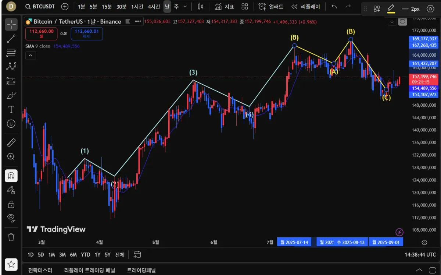Image resolution: width=441 pixels, height=275 pixels.
Task: Click the BTCUSDT symbol search field
Action: click(x=40, y=7)
